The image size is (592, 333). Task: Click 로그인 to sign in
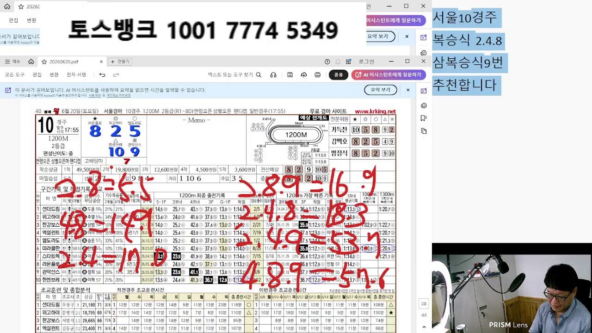tap(366, 62)
